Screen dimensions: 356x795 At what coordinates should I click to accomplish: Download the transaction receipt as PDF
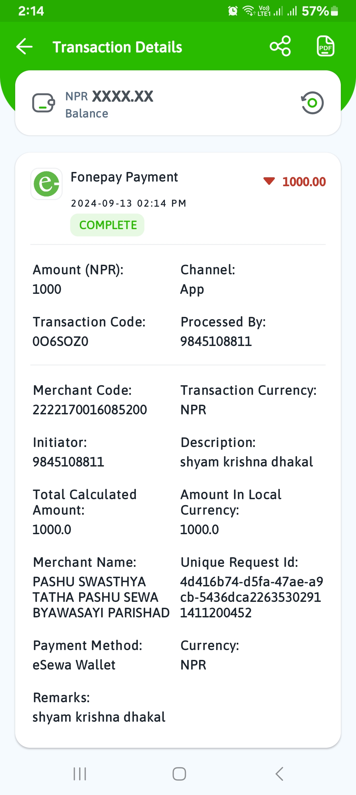coord(326,46)
